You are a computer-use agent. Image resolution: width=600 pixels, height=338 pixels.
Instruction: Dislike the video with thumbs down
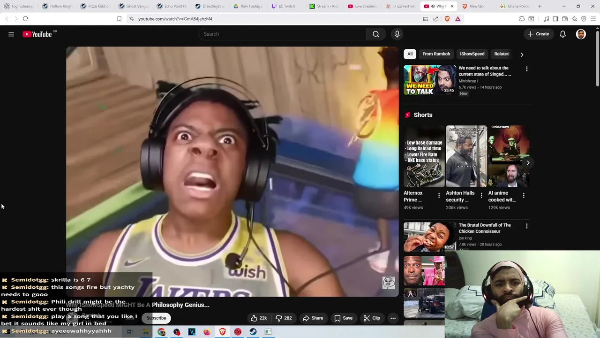tap(284, 318)
